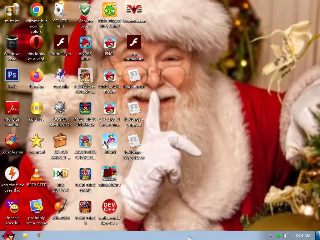Open the CockCleaner icon
Screen dimensions: 320x240
click(x=12, y=141)
